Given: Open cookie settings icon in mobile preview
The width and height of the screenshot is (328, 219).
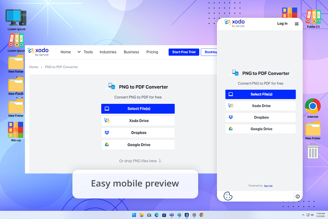Looking at the screenshot, I should click(x=228, y=196).
